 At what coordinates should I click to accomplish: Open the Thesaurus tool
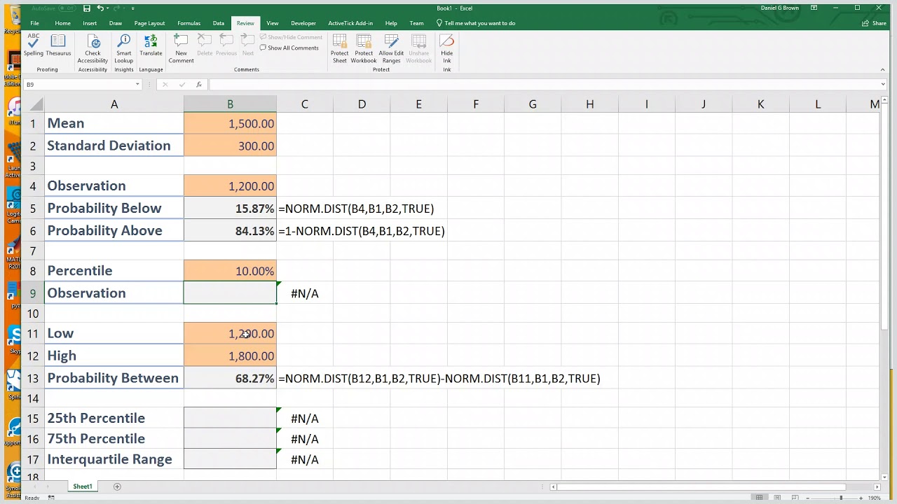point(58,45)
